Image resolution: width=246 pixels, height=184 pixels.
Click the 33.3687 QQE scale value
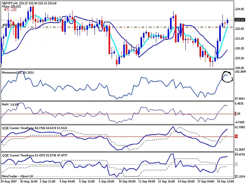tap(240, 149)
